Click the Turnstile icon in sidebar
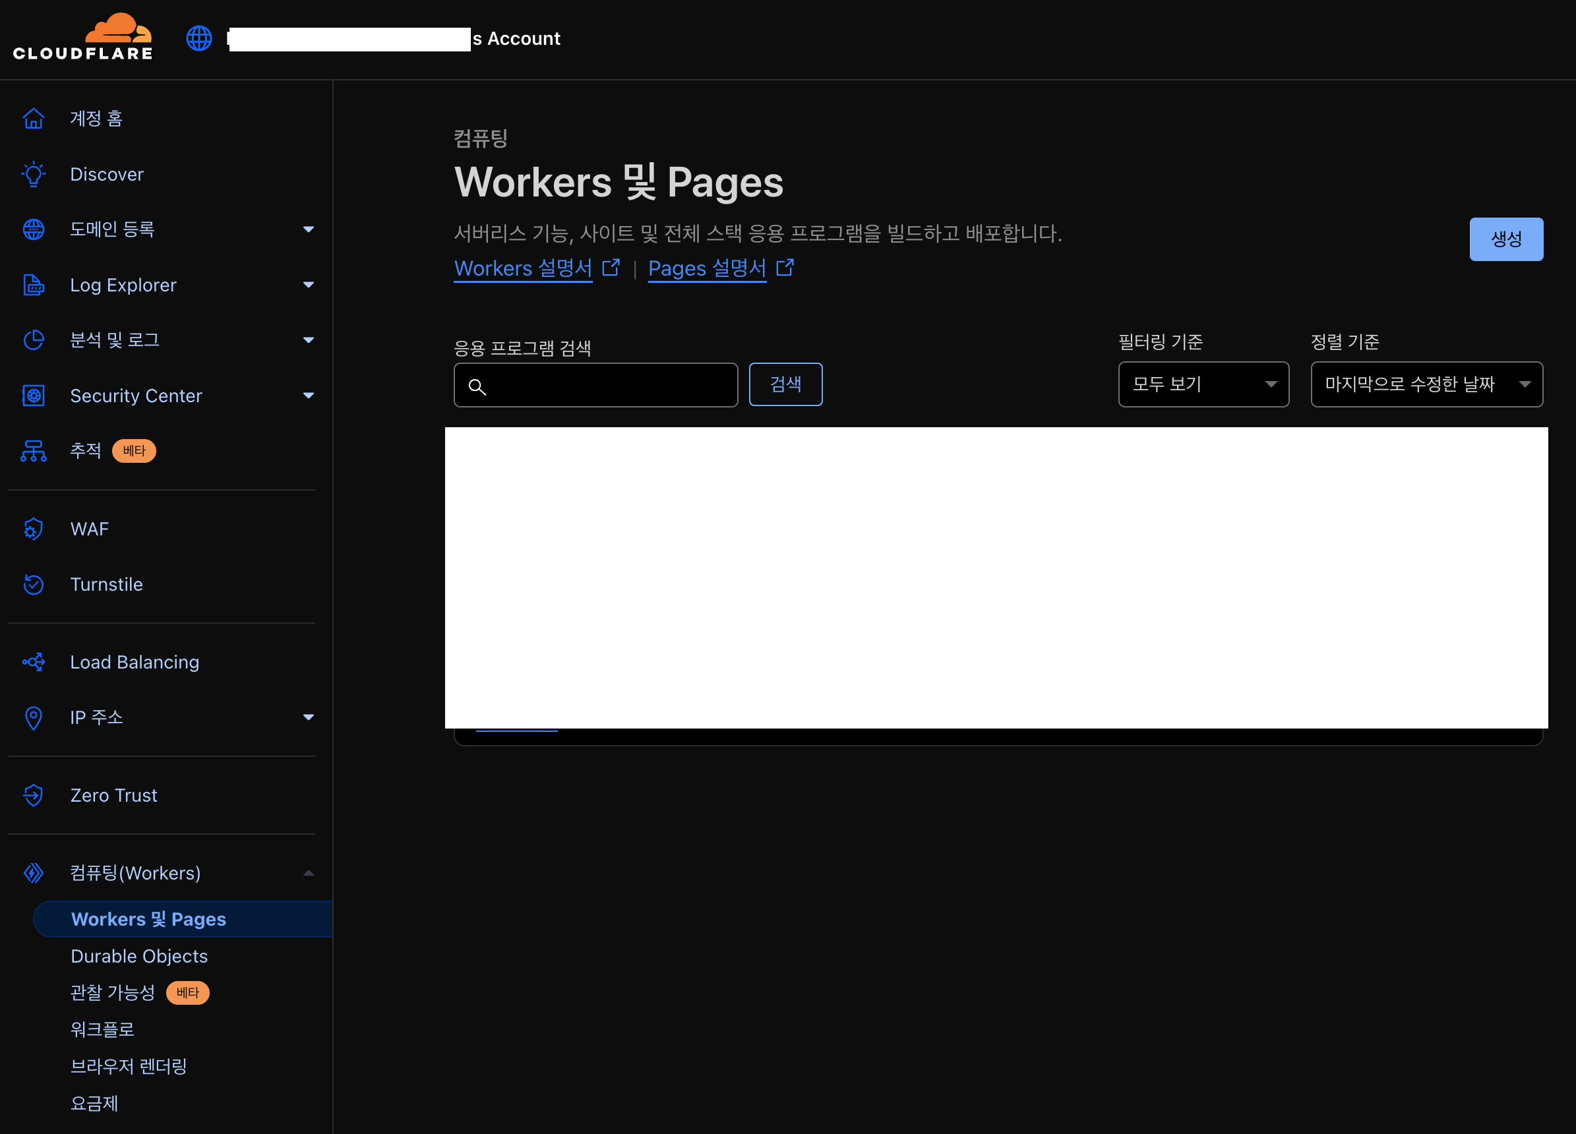The height and width of the screenshot is (1134, 1576). 34,584
